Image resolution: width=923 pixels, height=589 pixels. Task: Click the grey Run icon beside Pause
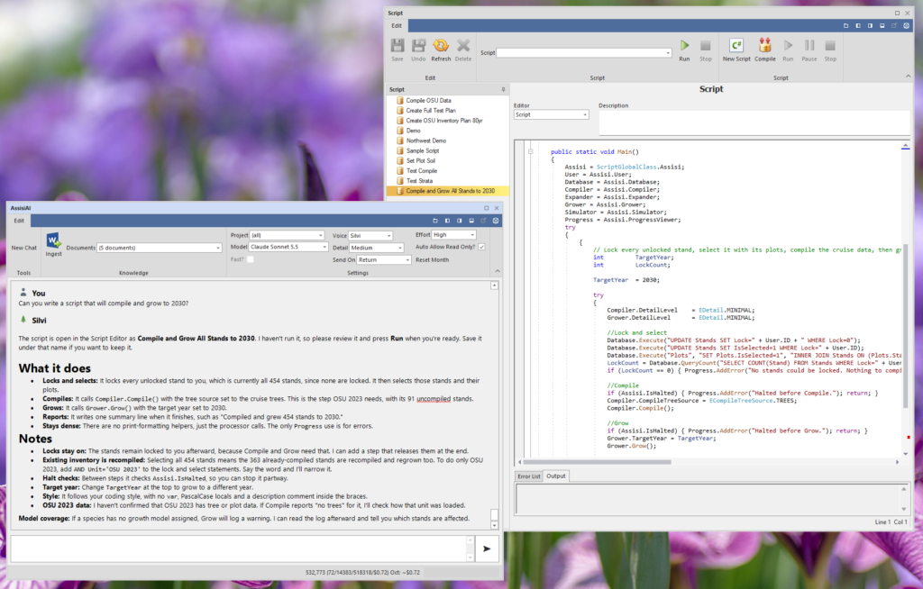click(x=788, y=45)
